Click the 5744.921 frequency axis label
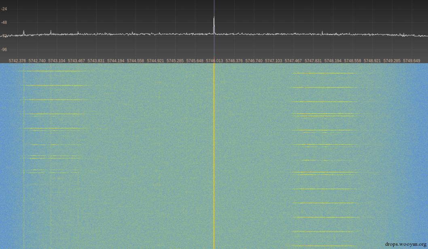Viewport: 428px width, 249px height. 155,61
